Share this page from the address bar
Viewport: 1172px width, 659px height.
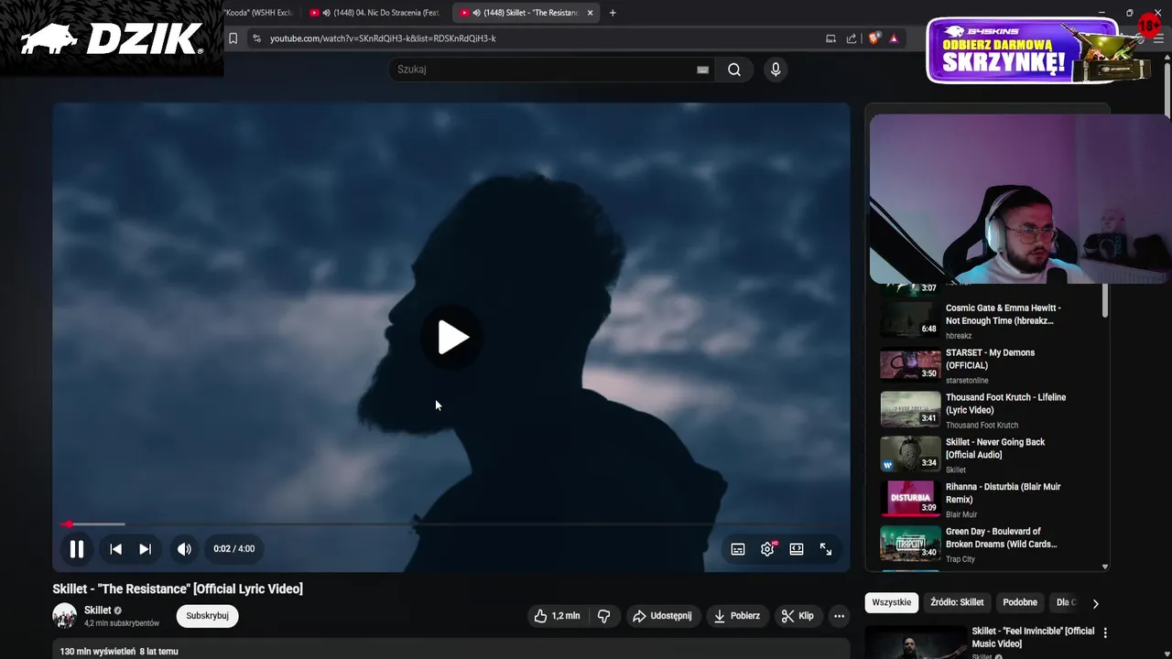(852, 38)
